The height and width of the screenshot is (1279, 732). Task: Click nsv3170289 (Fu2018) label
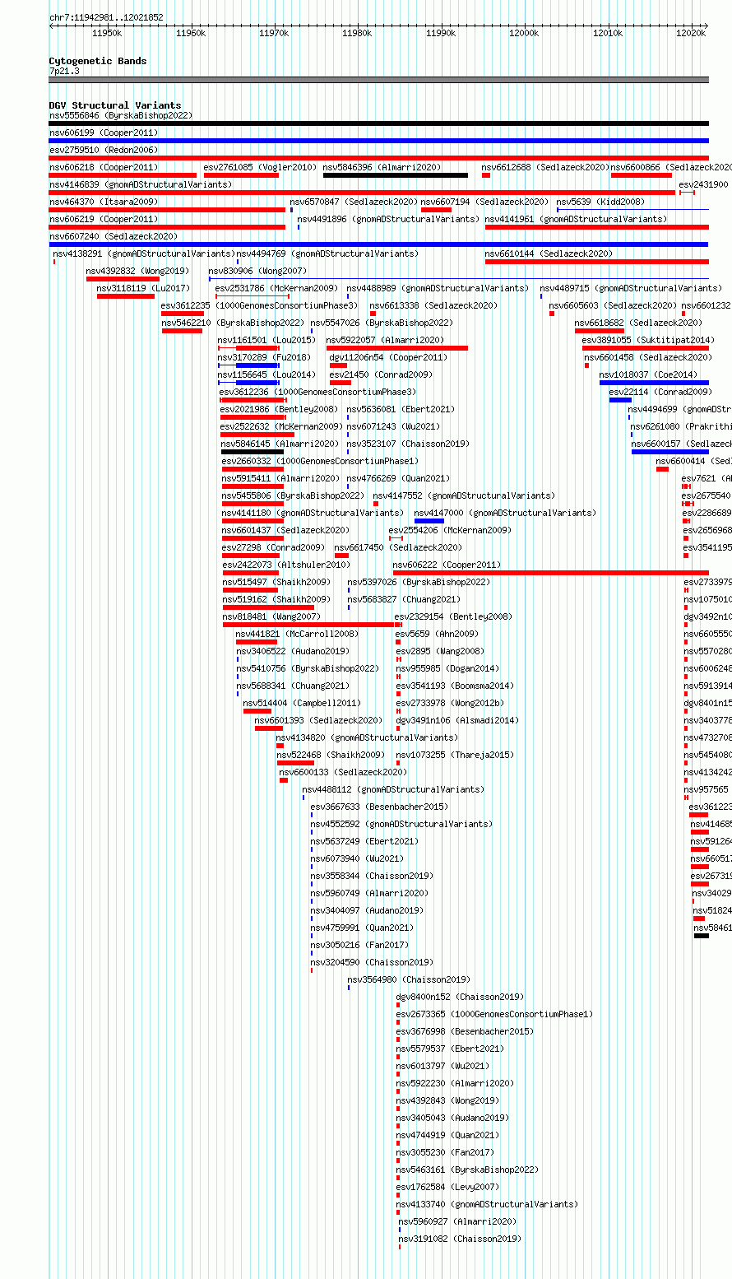point(264,358)
